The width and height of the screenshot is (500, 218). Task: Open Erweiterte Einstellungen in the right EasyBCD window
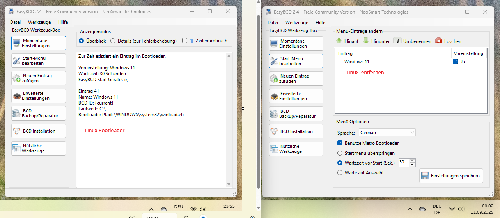[296, 96]
